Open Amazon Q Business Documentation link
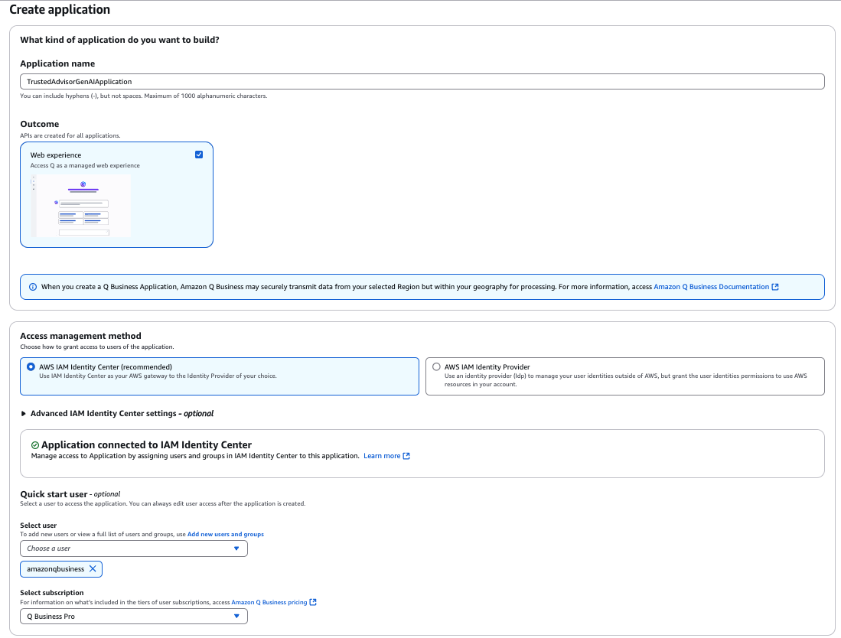 (x=711, y=287)
